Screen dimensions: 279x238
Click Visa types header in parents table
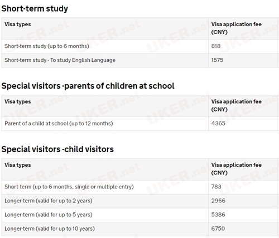(x=18, y=102)
